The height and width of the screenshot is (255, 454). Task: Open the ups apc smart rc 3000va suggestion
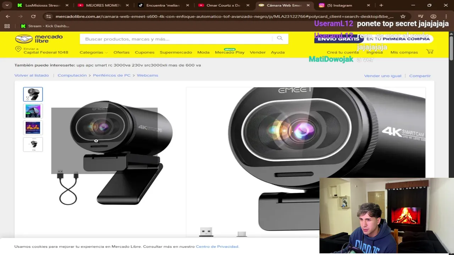(139, 65)
